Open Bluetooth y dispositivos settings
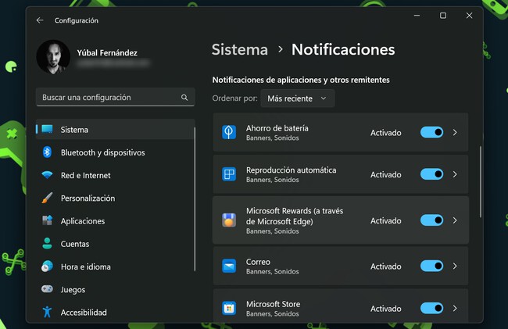Viewport: 508px width, 329px height. point(102,152)
